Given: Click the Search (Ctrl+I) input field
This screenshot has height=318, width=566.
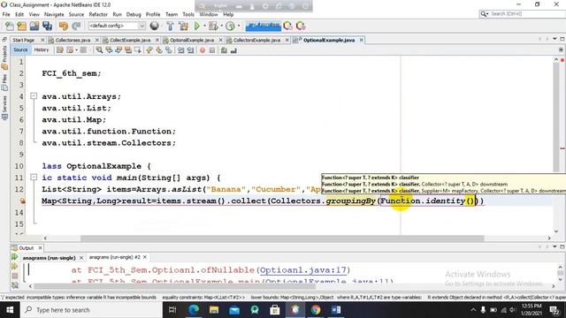Looking at the screenshot, I should 526,14.
